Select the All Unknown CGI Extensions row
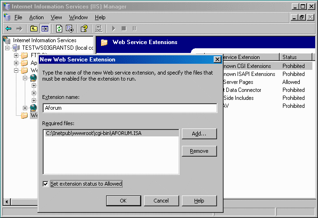 tap(267, 66)
